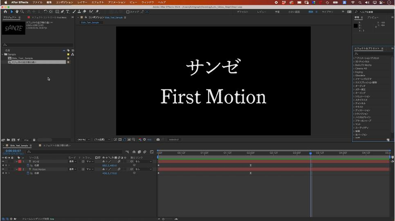
Task: Select the Selection arrow tool
Action: point(12,11)
